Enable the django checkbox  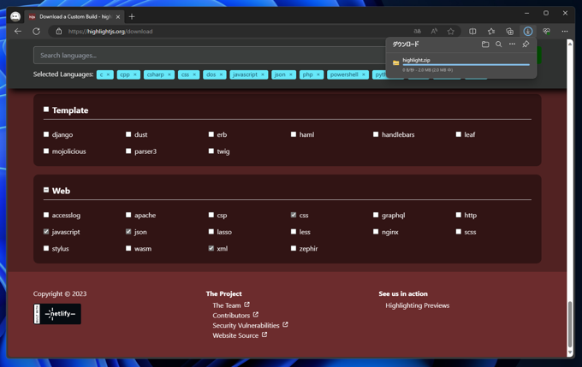pyautogui.click(x=46, y=134)
